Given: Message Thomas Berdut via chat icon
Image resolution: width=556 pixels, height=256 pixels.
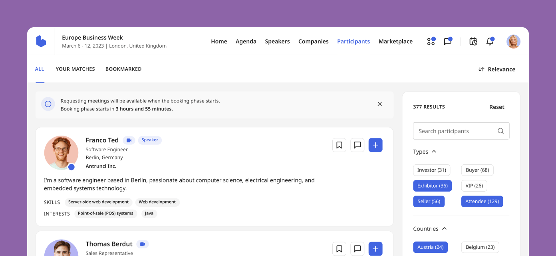Looking at the screenshot, I should click(x=357, y=249).
